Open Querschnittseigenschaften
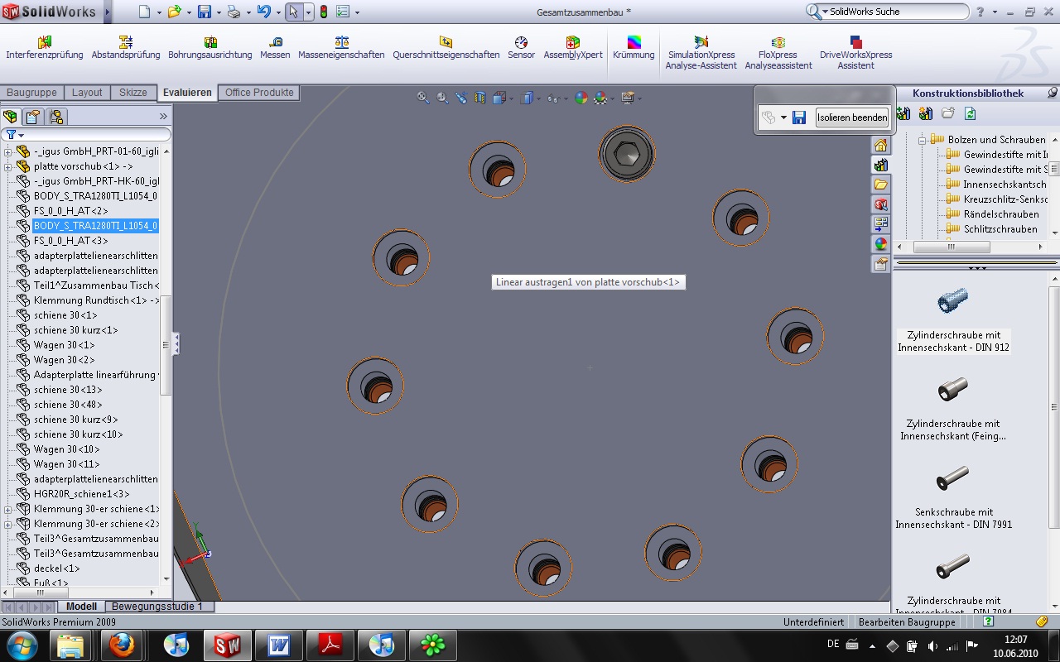1060x662 pixels. (446, 47)
